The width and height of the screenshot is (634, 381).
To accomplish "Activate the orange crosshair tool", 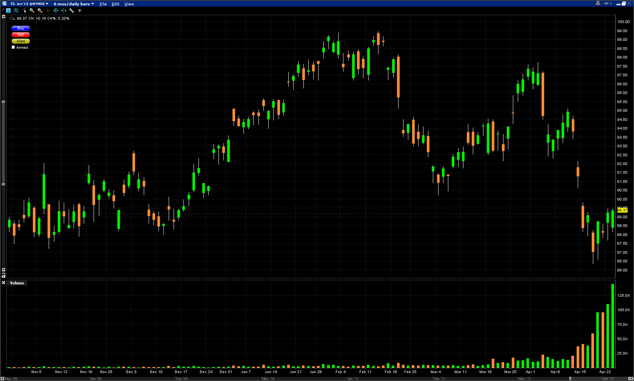I will [x=48, y=11].
